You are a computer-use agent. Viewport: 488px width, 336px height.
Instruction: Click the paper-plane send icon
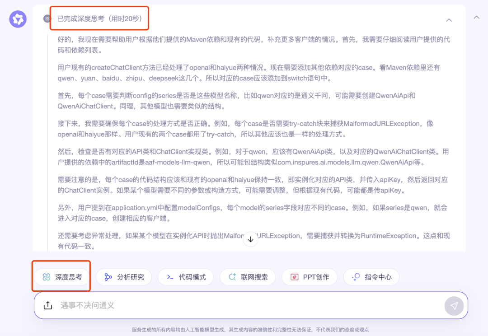coord(454,306)
